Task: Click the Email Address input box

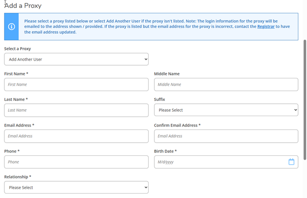Action: coord(76,136)
